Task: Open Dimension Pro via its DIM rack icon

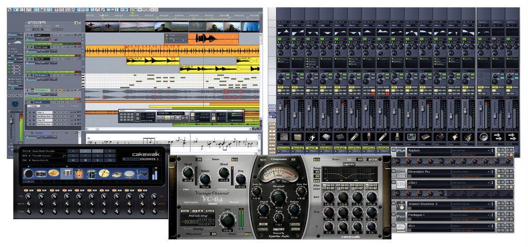Action: tap(401, 173)
